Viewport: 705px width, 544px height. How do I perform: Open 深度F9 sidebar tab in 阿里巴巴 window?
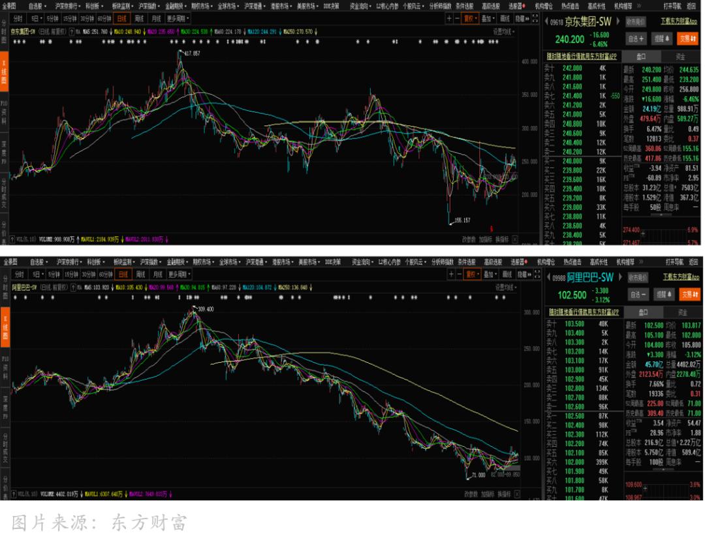[x=5, y=406]
